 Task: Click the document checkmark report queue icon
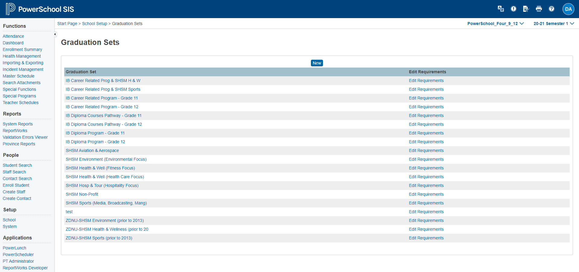click(x=526, y=9)
